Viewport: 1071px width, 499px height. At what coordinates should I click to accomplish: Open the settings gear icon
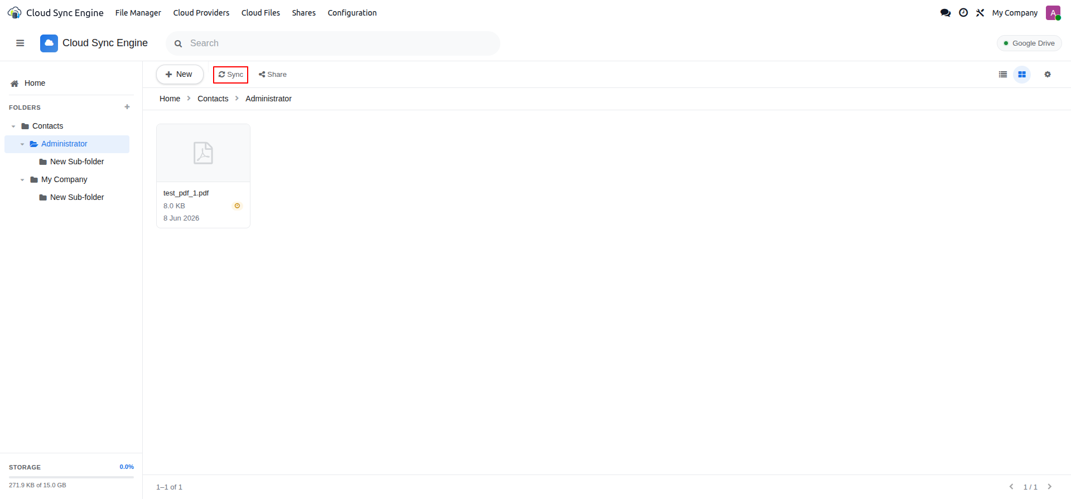[x=1048, y=75]
